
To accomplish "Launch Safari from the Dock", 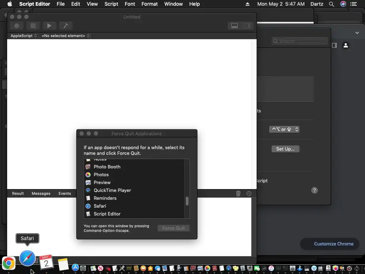I will (27, 258).
